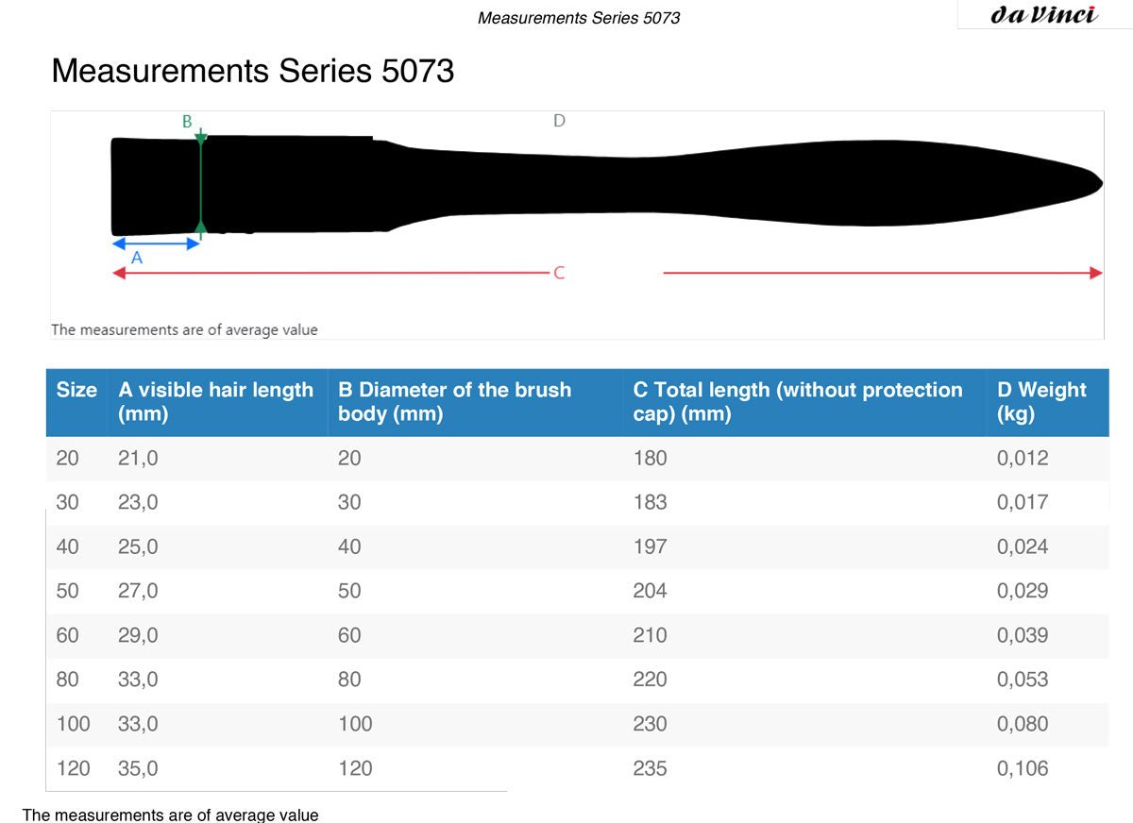1133x823 pixels.
Task: Click the Size column header
Action: [76, 391]
